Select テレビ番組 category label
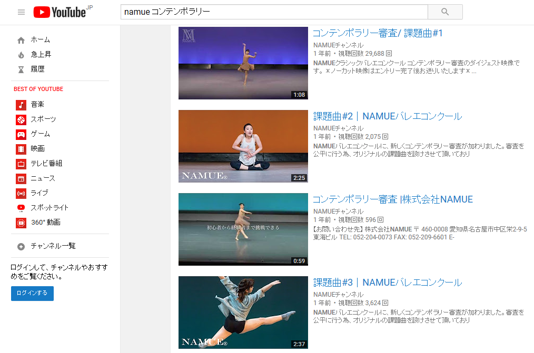The height and width of the screenshot is (353, 534). (x=46, y=163)
